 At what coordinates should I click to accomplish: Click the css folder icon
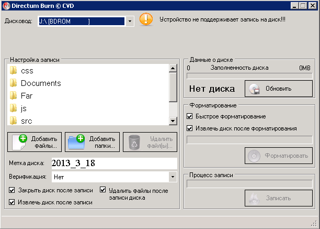(13, 71)
